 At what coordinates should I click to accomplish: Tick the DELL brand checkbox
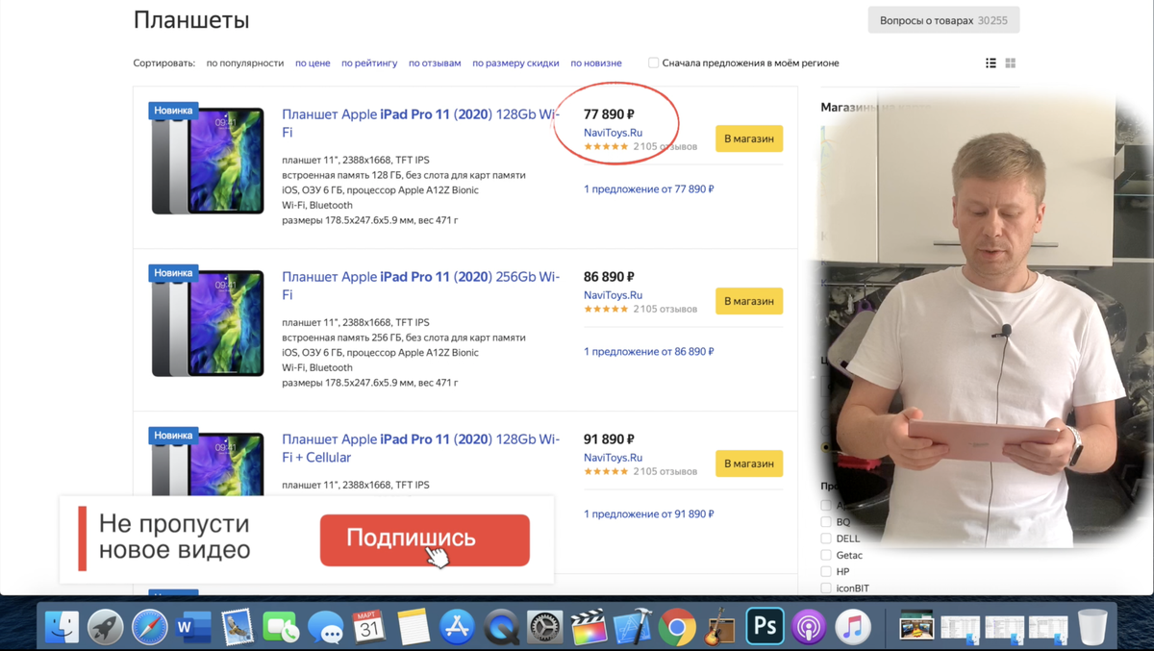click(826, 538)
